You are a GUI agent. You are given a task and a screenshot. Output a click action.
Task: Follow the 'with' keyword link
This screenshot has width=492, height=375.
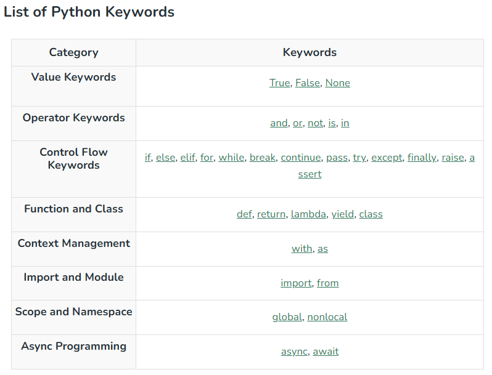302,249
